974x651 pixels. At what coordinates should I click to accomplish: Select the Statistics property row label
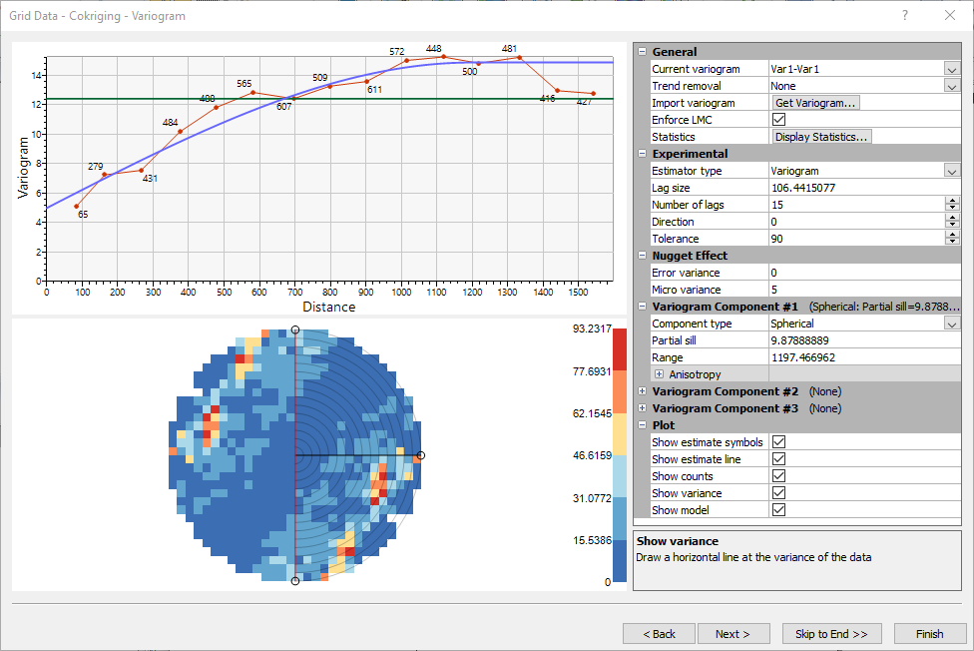tap(674, 137)
